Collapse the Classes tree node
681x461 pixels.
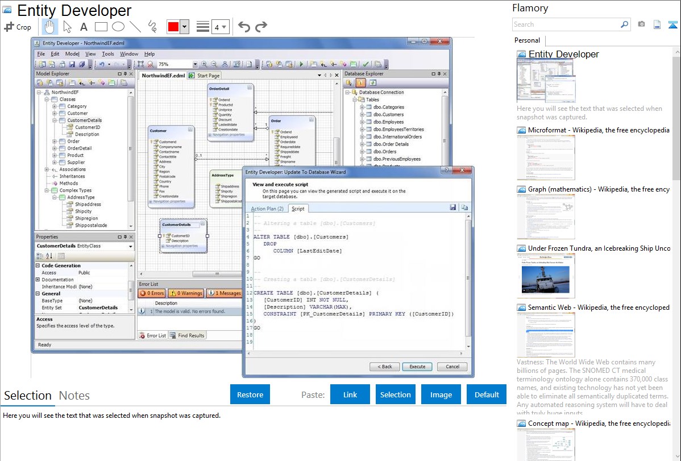(47, 99)
